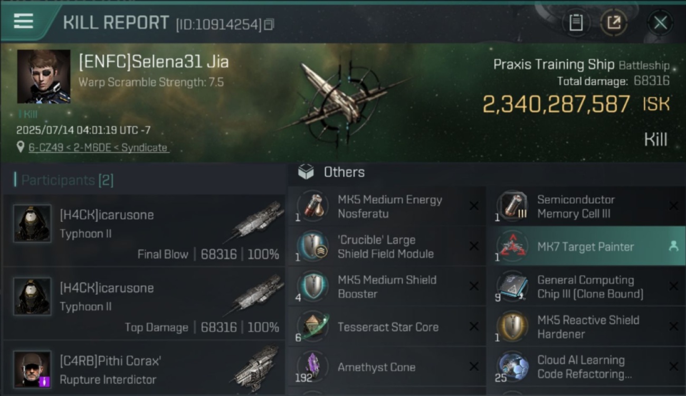Open the 6-CZ49 Syndicate location link
Image resolution: width=686 pixels, height=396 pixels.
[98, 148]
